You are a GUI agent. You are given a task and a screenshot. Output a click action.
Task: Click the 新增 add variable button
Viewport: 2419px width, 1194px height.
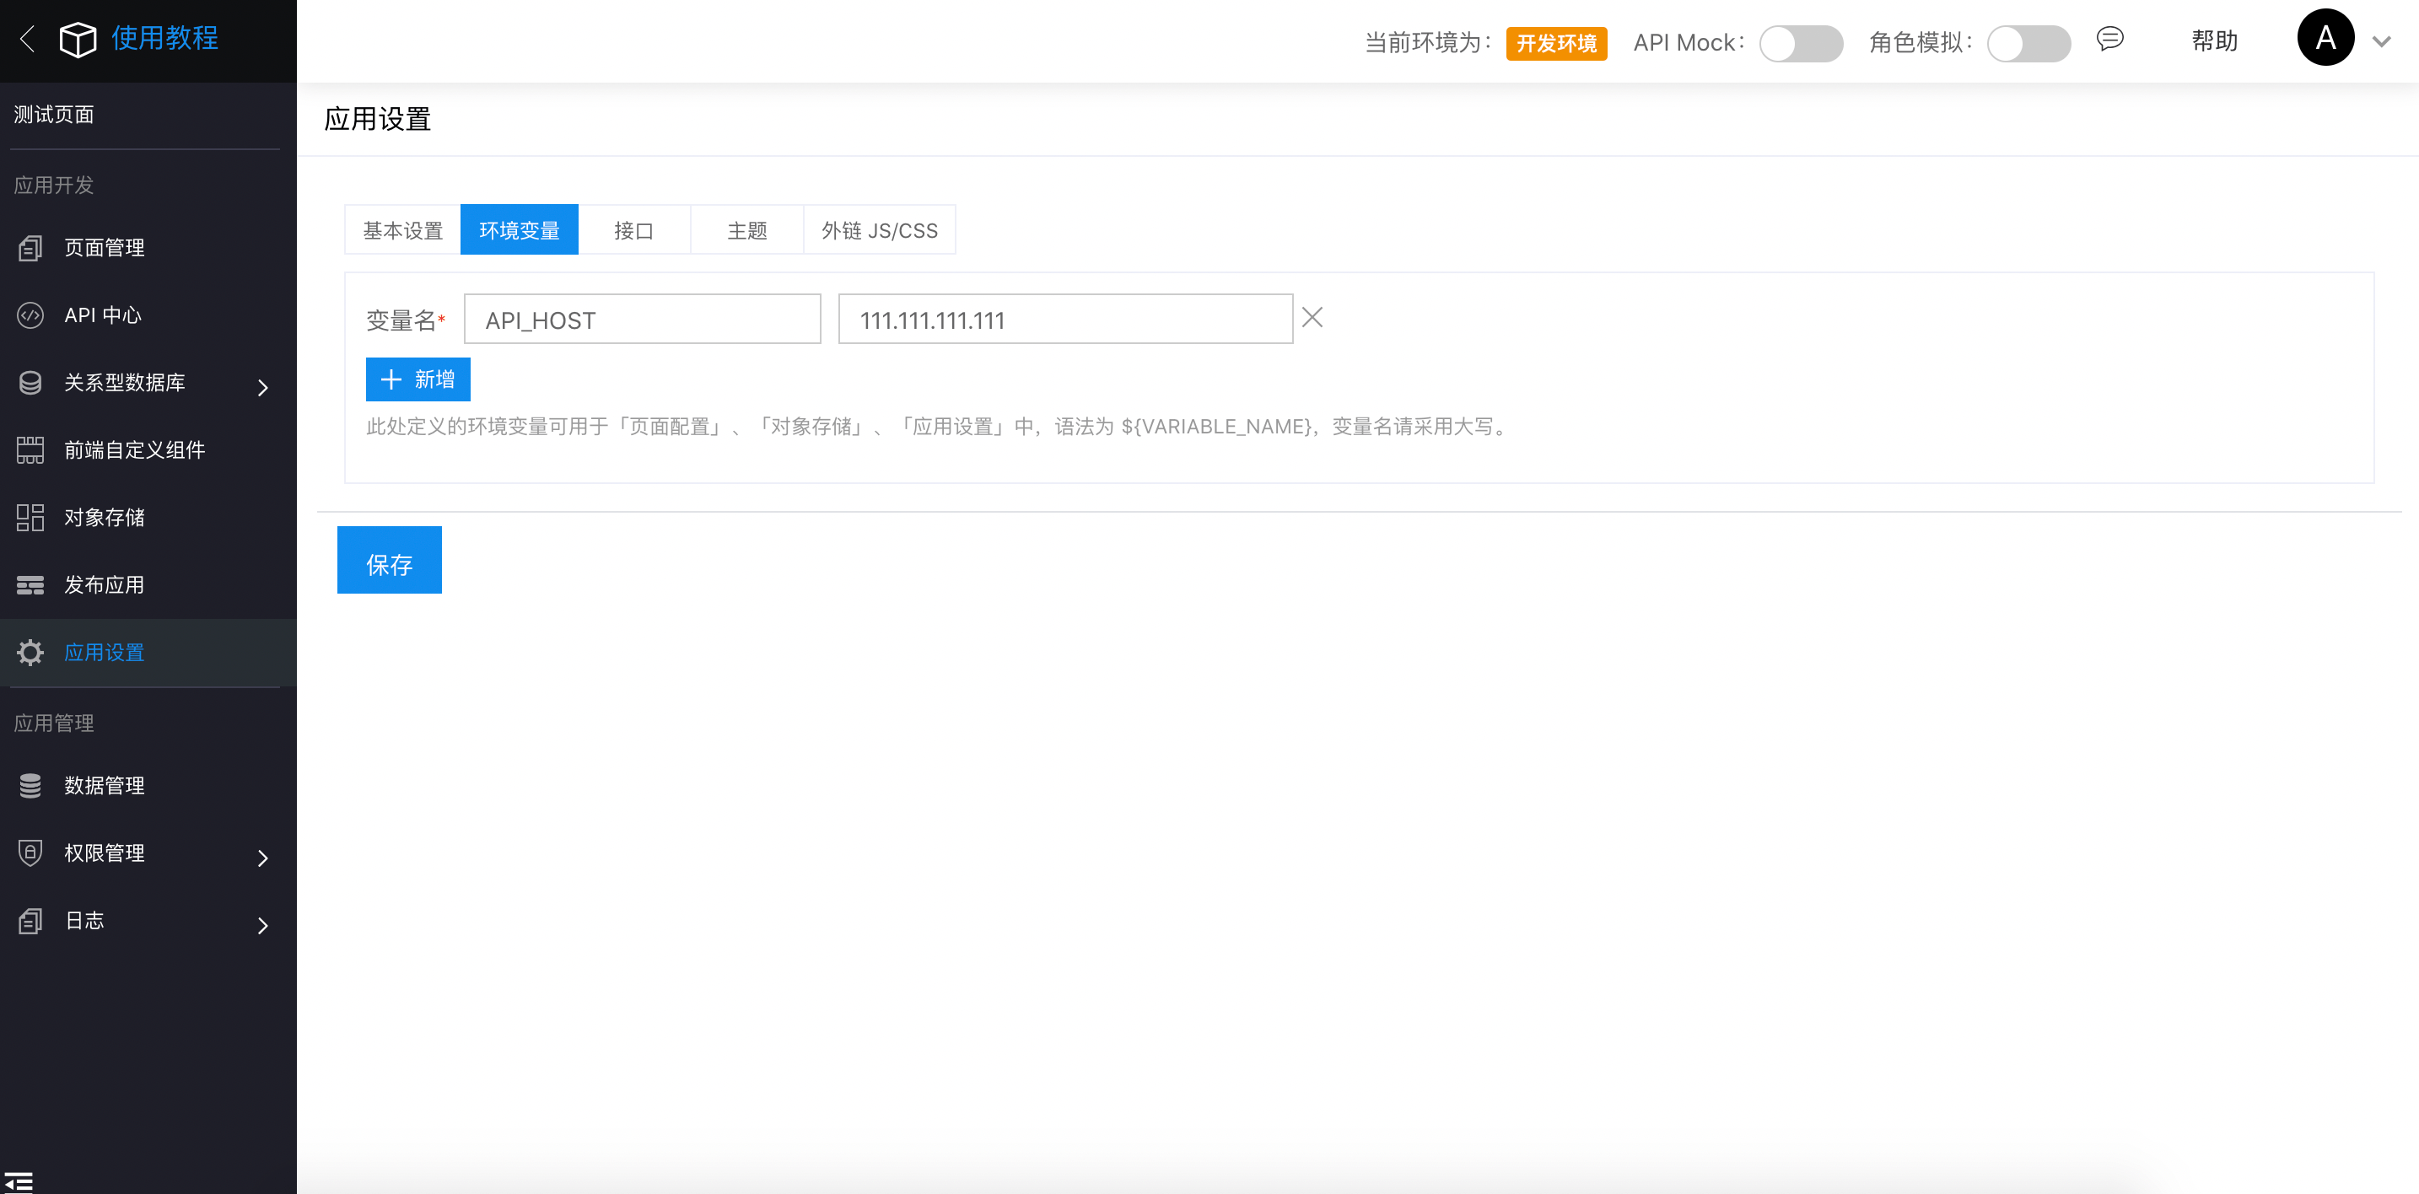click(x=418, y=379)
